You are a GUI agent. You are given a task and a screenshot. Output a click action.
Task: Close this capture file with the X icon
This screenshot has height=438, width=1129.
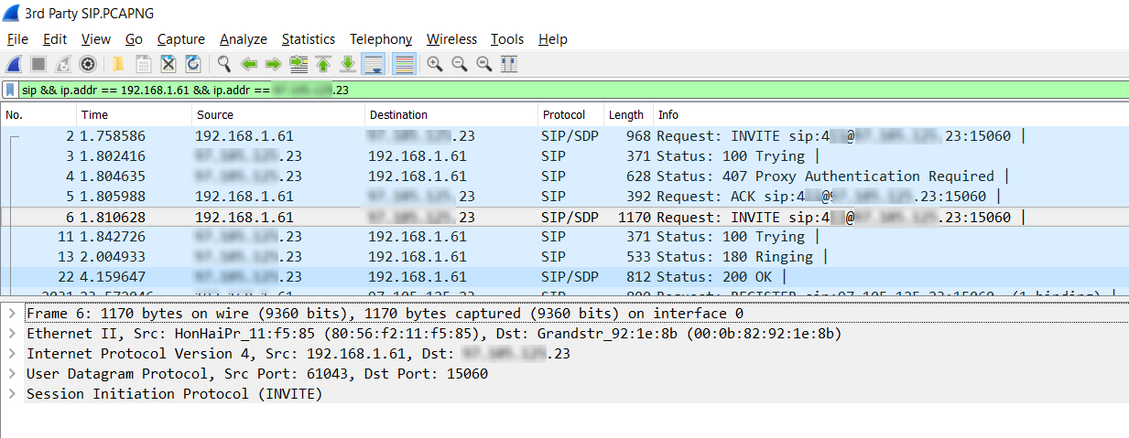[x=168, y=64]
